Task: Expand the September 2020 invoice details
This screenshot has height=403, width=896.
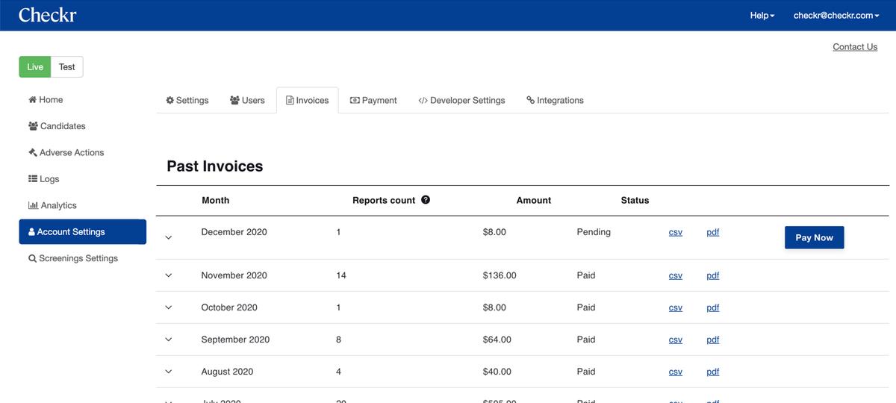Action: [169, 340]
